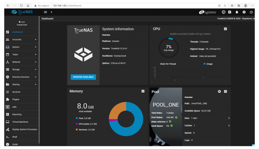The width and height of the screenshot is (259, 149).
Task: Open Pool reports chart icon
Action: click(x=225, y=91)
